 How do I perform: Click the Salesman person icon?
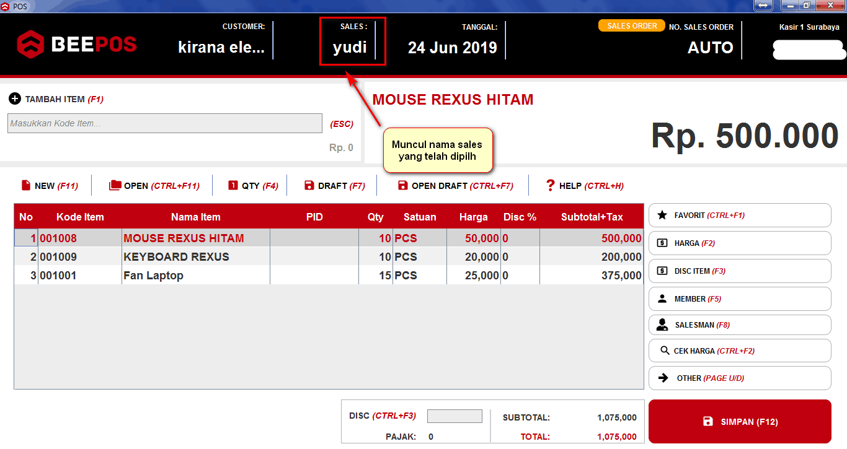[662, 325]
